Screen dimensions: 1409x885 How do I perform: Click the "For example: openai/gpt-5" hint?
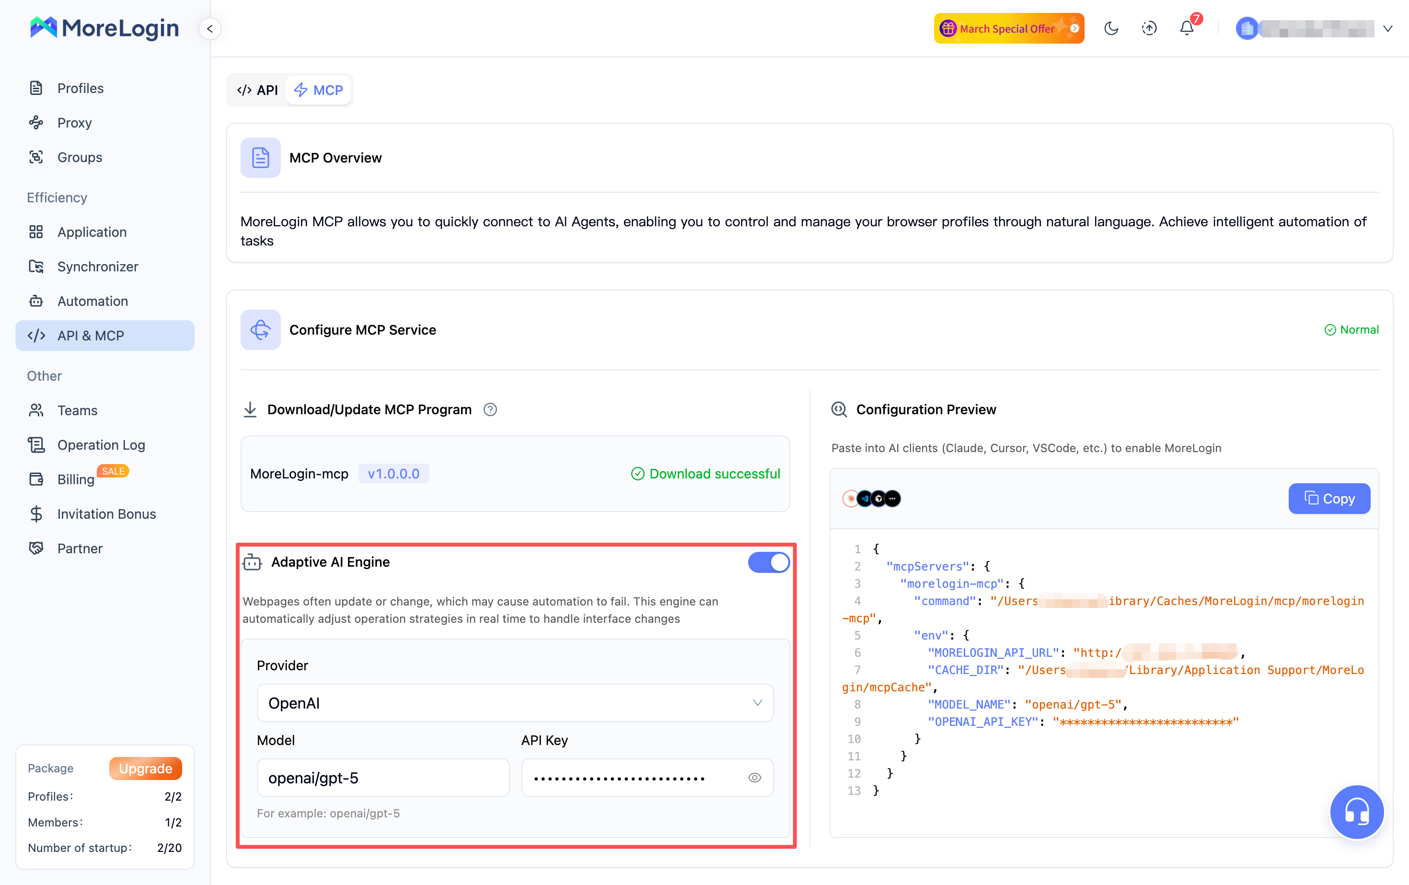coord(328,813)
